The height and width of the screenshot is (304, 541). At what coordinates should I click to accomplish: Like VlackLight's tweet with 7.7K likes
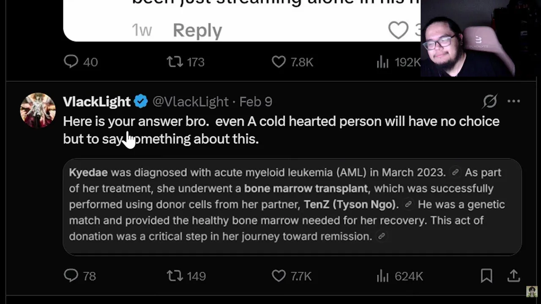point(279,276)
